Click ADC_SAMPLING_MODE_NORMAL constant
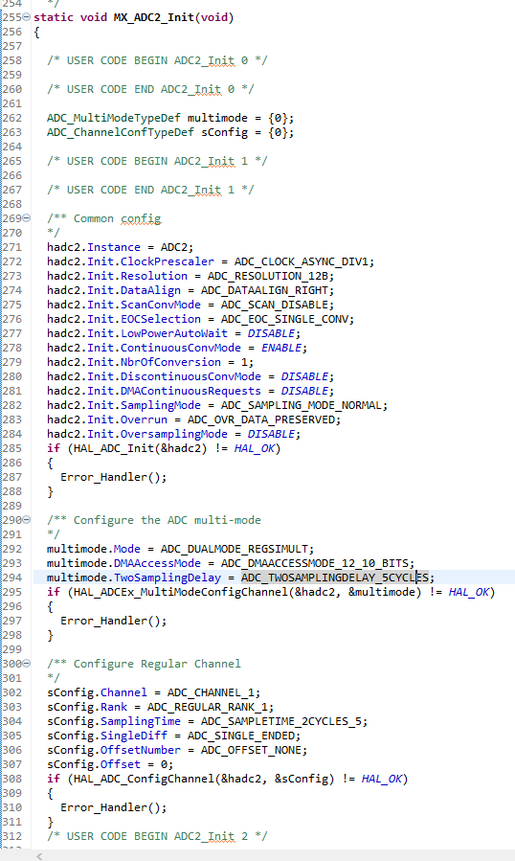Viewport: 515px width, 861px height. [x=302, y=405]
